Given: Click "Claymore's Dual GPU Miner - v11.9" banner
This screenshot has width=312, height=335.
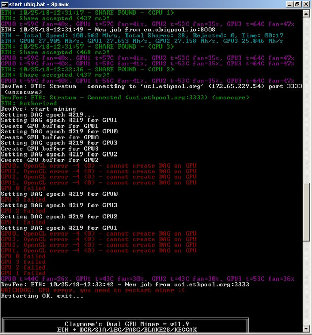Looking at the screenshot, I should tap(126, 324).
